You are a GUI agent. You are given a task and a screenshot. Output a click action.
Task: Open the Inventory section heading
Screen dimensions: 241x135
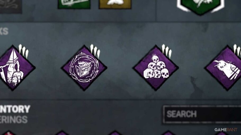click(x=15, y=109)
